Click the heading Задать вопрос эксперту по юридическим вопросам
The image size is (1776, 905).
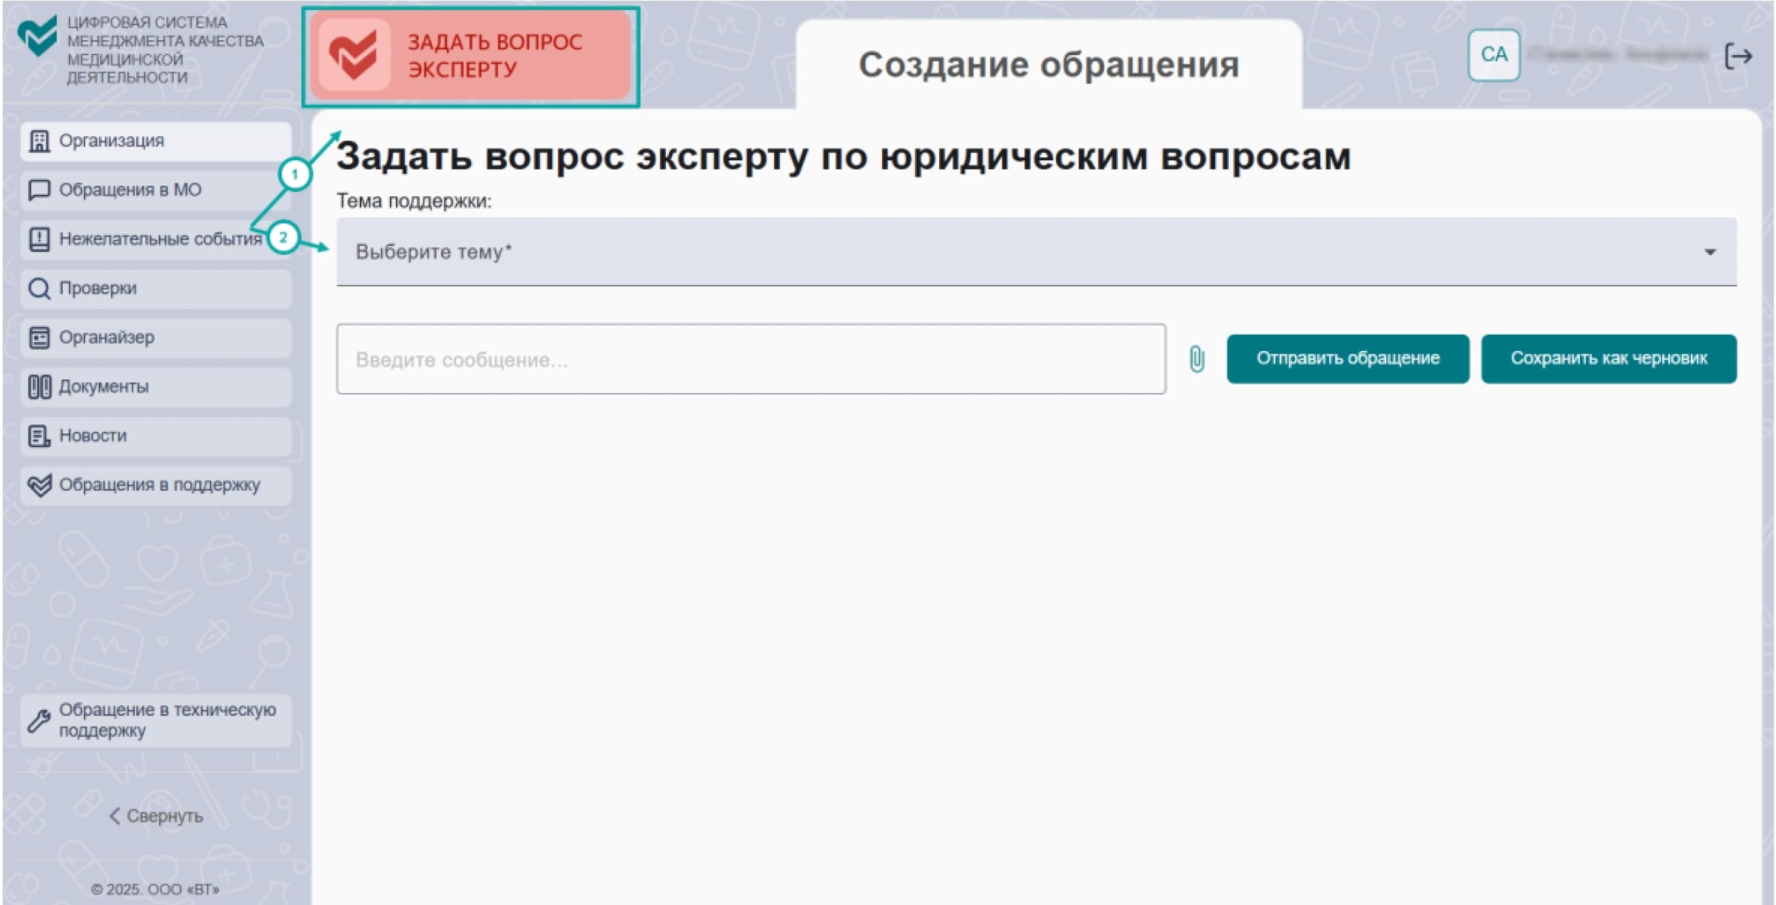(843, 157)
